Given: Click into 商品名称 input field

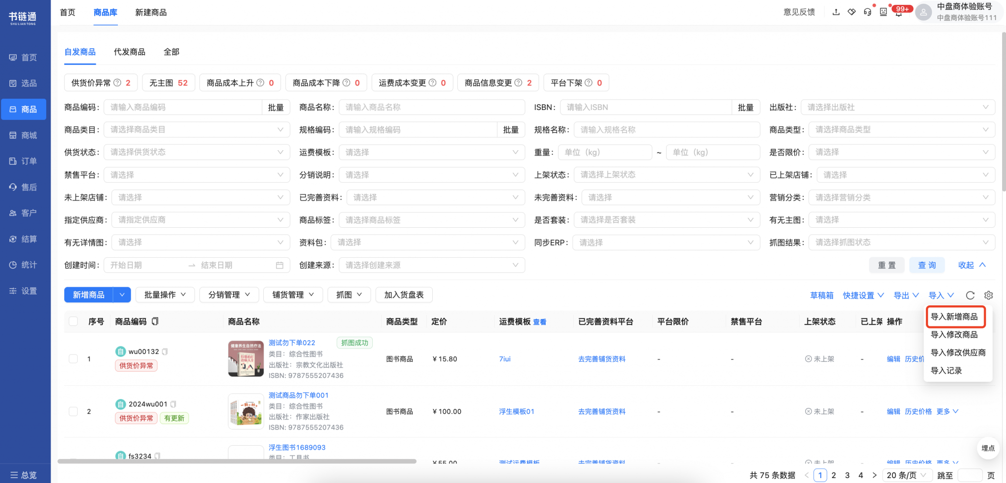Looking at the screenshot, I should coord(432,107).
